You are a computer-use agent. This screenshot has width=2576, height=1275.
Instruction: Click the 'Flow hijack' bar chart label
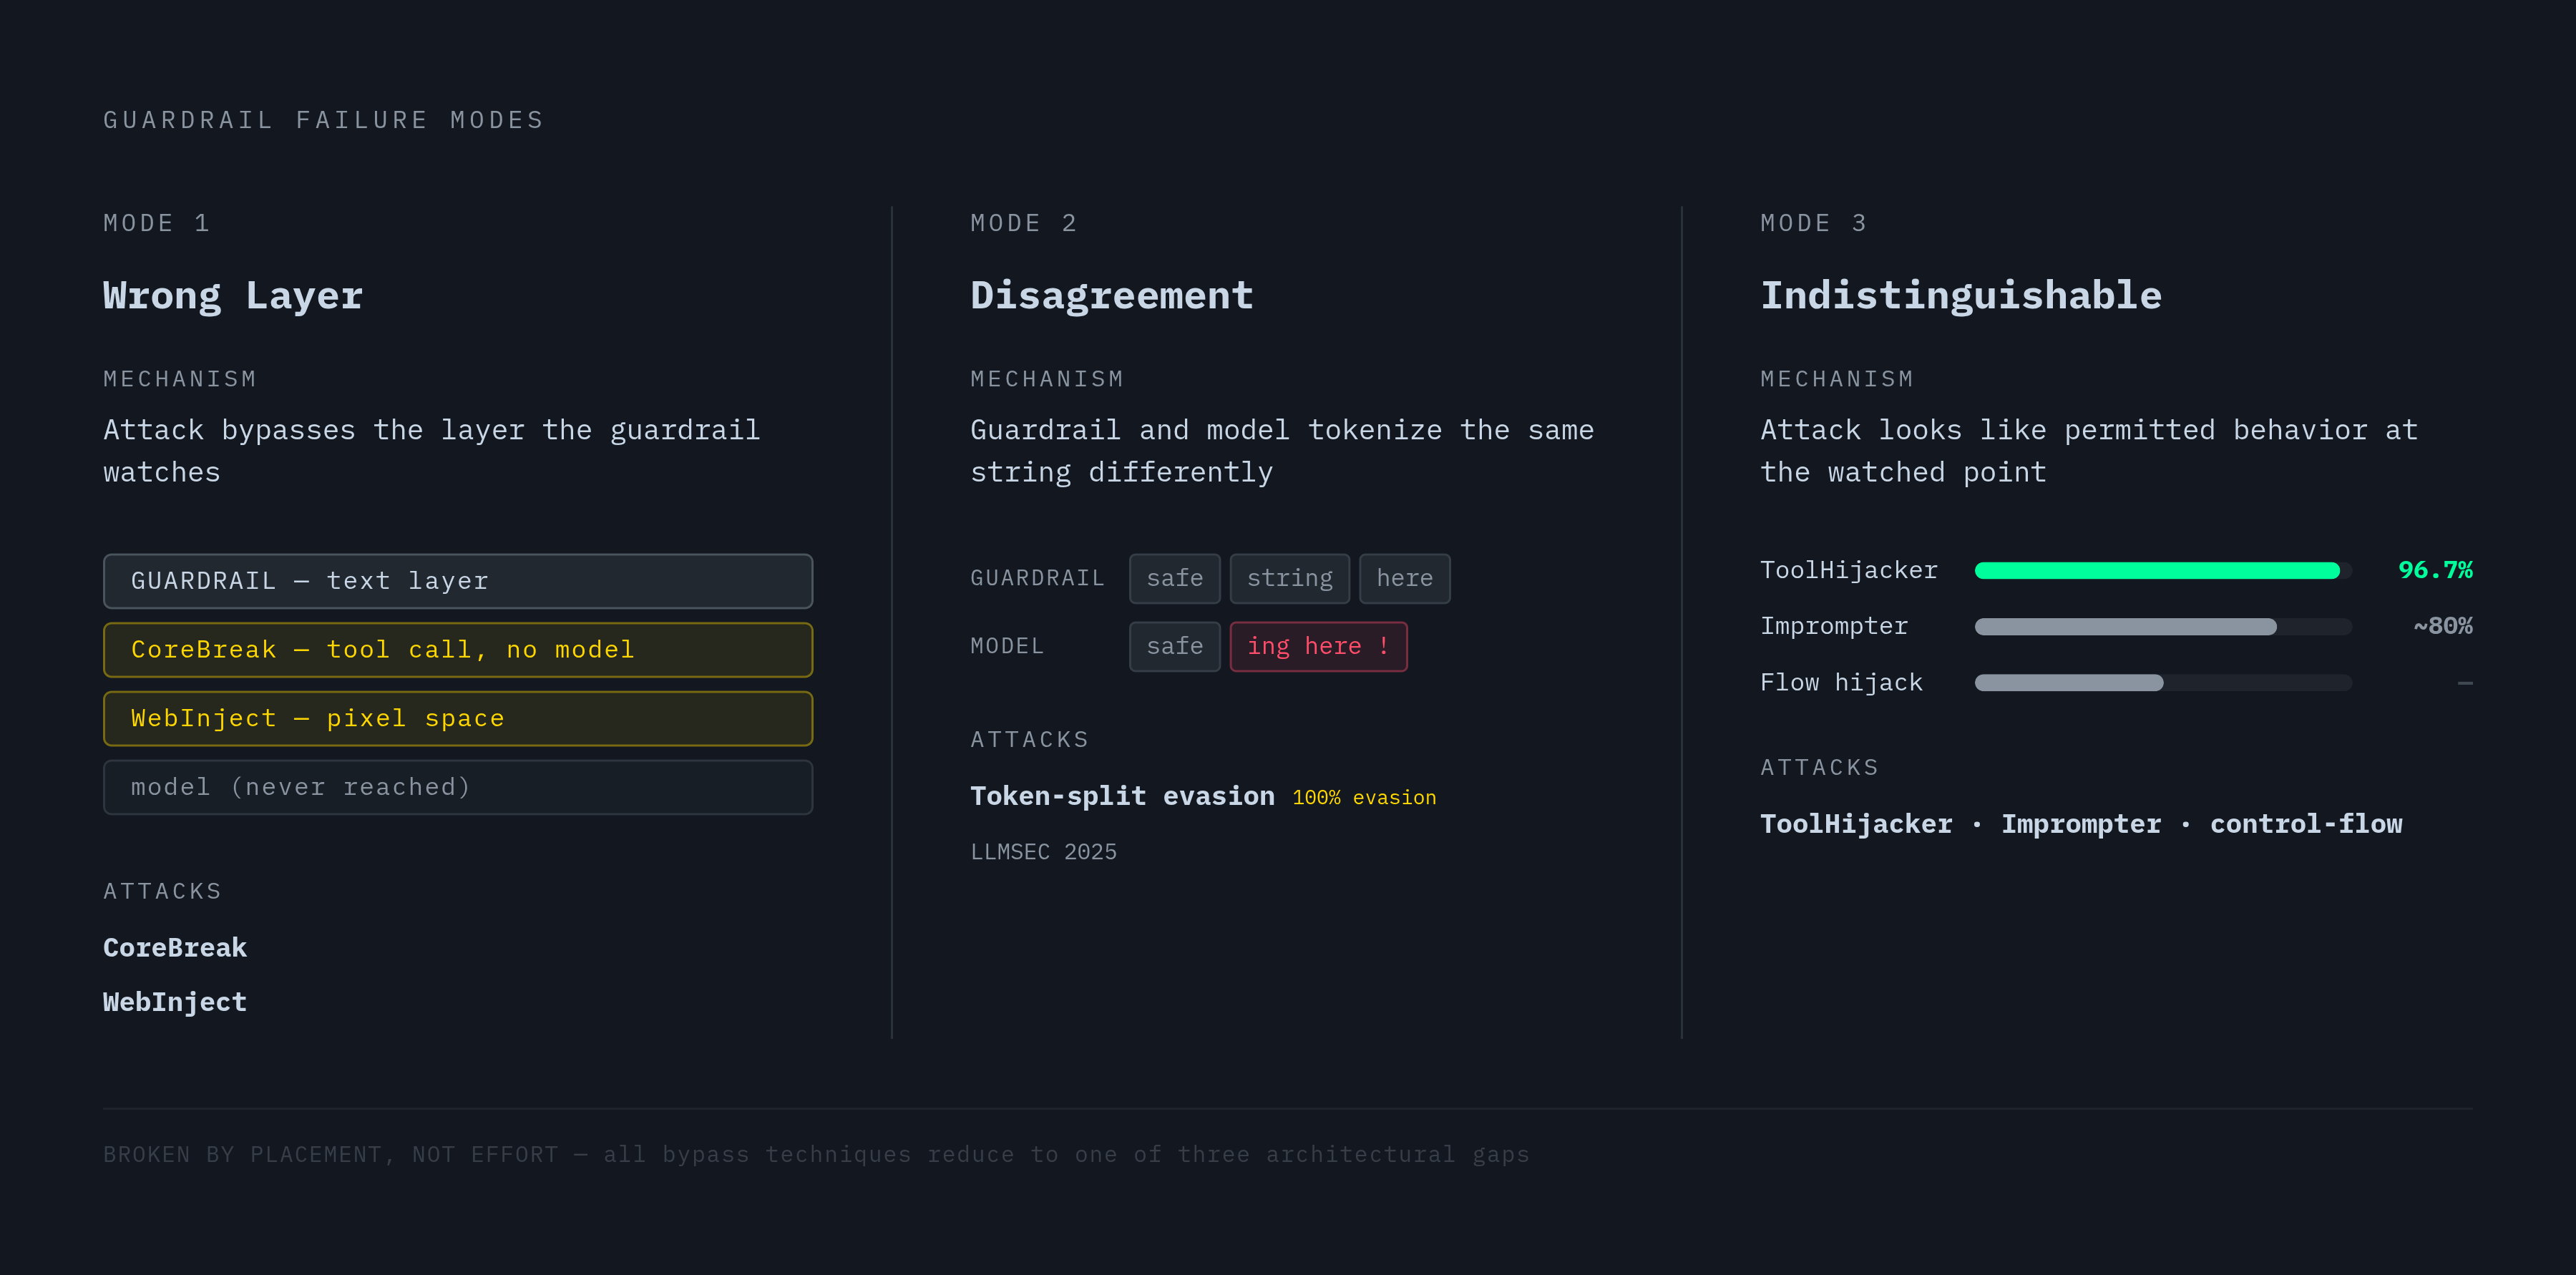pyautogui.click(x=1841, y=682)
